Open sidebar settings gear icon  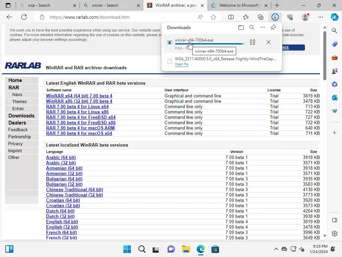tap(335, 234)
